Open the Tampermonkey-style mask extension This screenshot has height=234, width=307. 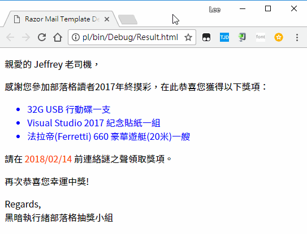(206, 37)
